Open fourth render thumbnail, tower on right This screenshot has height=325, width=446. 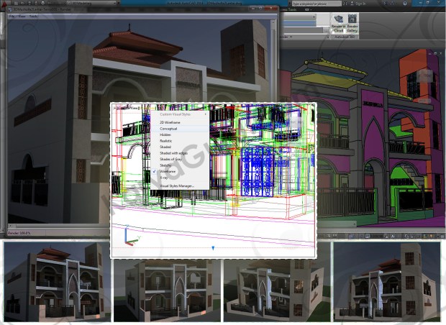388,282
